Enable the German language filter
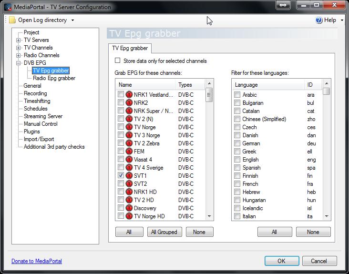The height and width of the screenshot is (274, 349). 237,143
